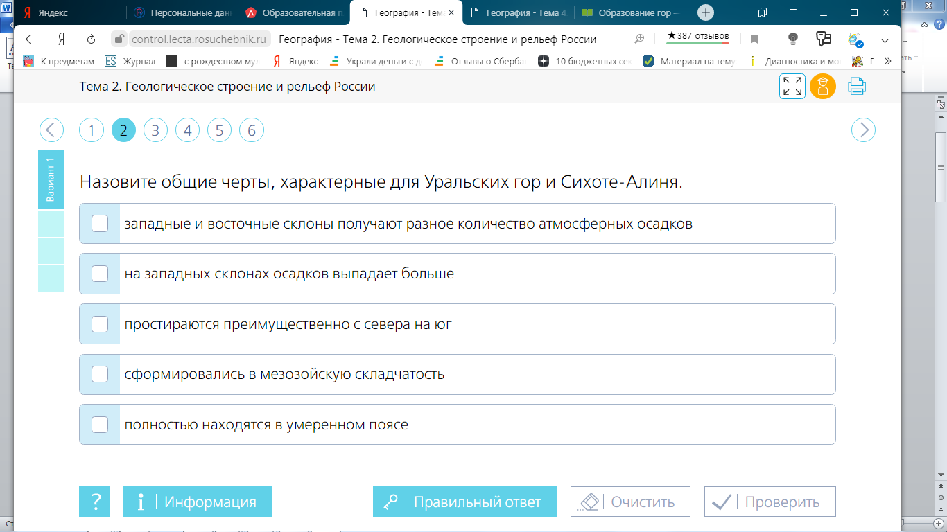Switch to the Персональные данные tab
The image size is (947, 532).
click(182, 12)
